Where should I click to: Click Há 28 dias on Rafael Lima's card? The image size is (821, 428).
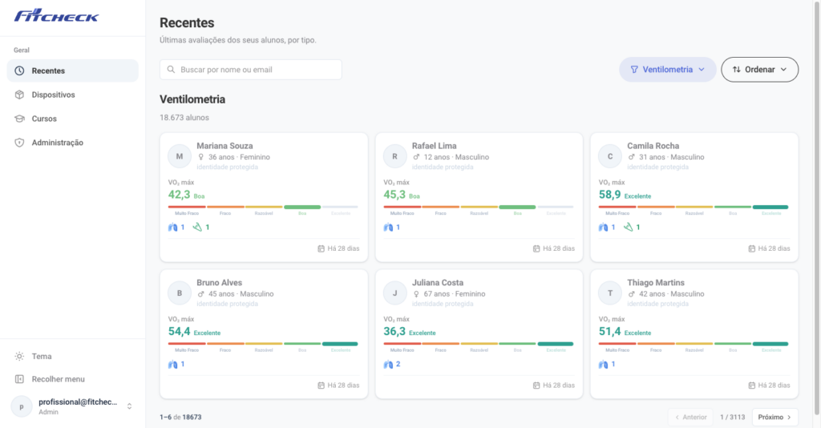tap(559, 248)
